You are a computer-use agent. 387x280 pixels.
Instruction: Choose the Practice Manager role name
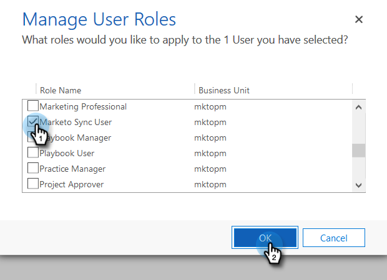tap(72, 169)
